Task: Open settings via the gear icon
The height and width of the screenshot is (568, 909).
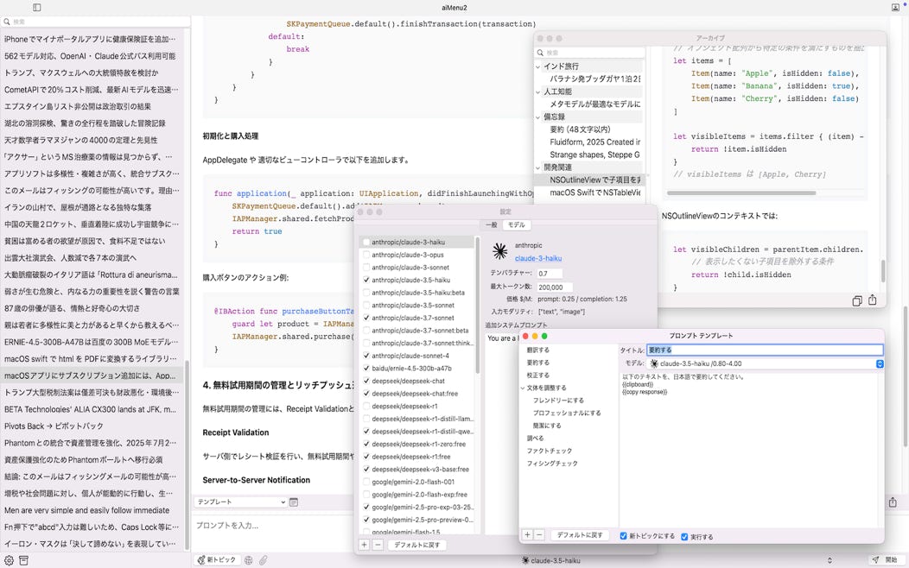Action: point(9,560)
